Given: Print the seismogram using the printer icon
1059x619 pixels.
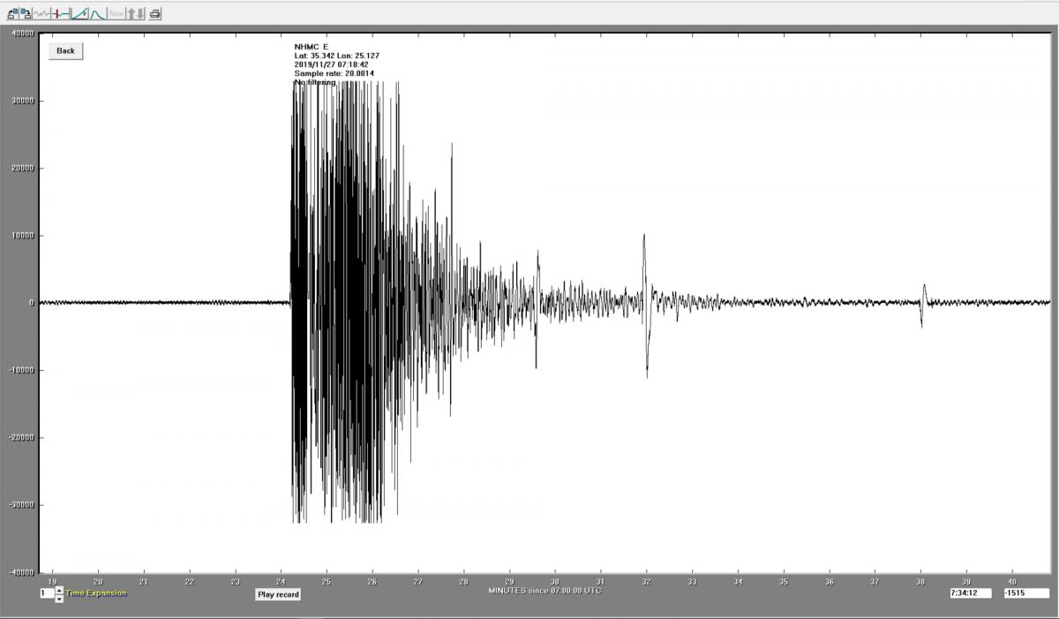Looking at the screenshot, I should pos(155,14).
